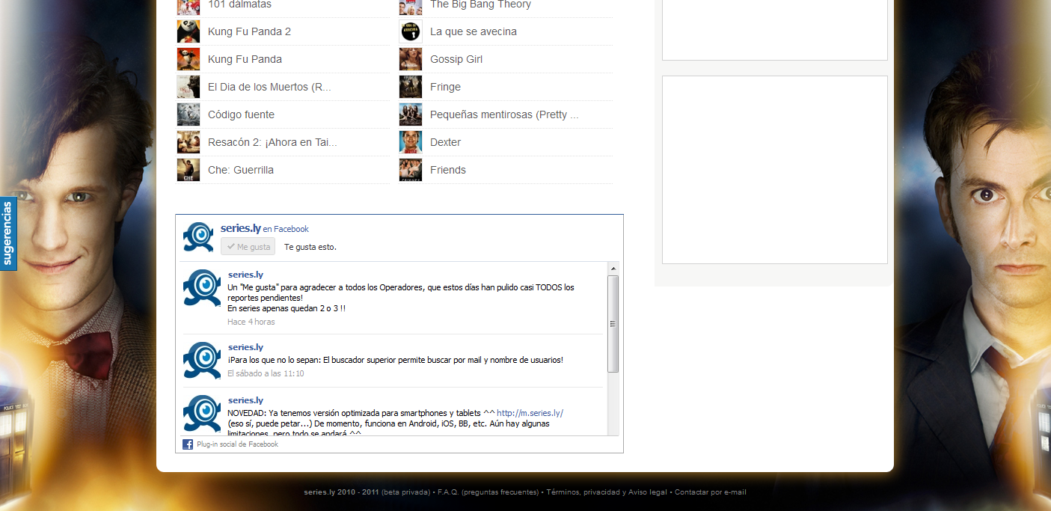Open the Kung Fu Panda 2 link
Viewport: 1051px width, 511px height.
pyautogui.click(x=249, y=31)
